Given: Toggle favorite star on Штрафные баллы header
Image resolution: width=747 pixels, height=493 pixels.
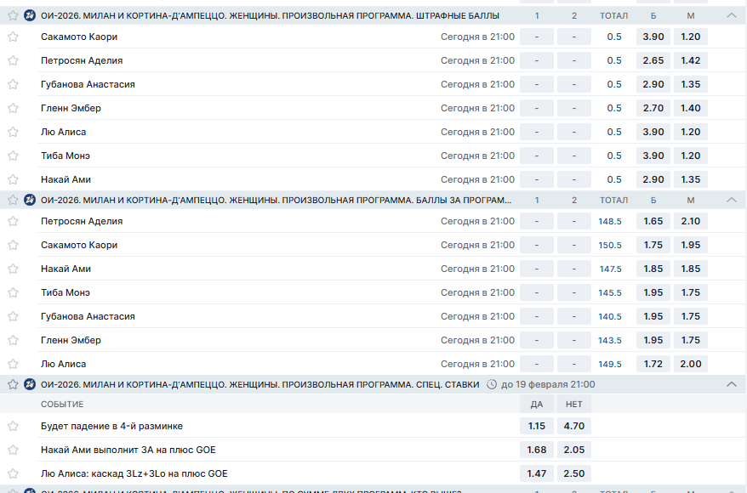Looking at the screenshot, I should pyautogui.click(x=13, y=15).
